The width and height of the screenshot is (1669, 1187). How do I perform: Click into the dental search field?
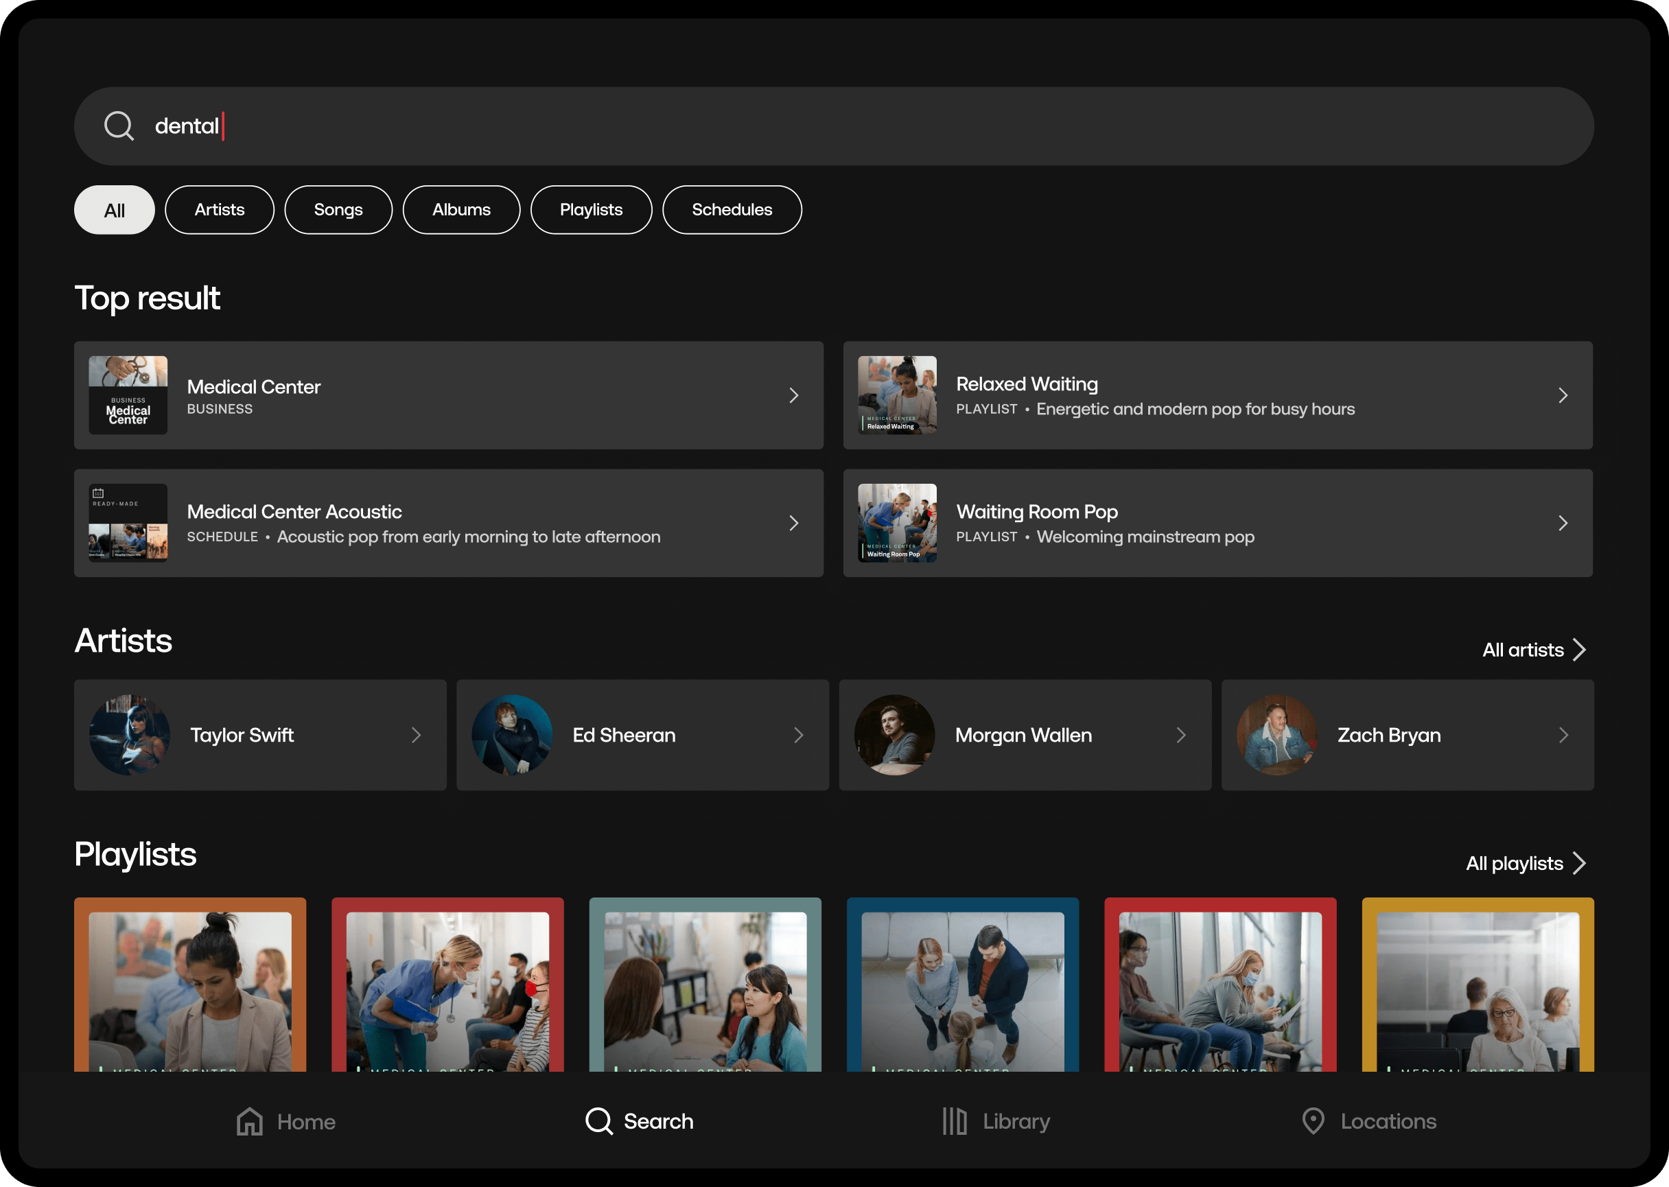(x=804, y=126)
